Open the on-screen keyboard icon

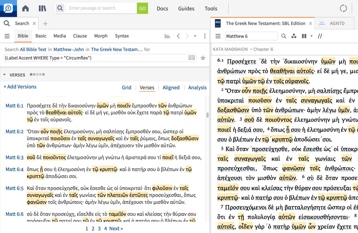point(192,58)
